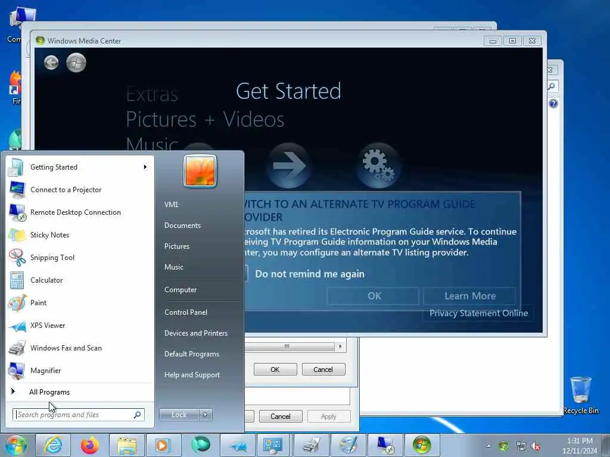Screen dimensions: 610x457
Task: Click the green Media Center start orb
Action: click(76, 62)
